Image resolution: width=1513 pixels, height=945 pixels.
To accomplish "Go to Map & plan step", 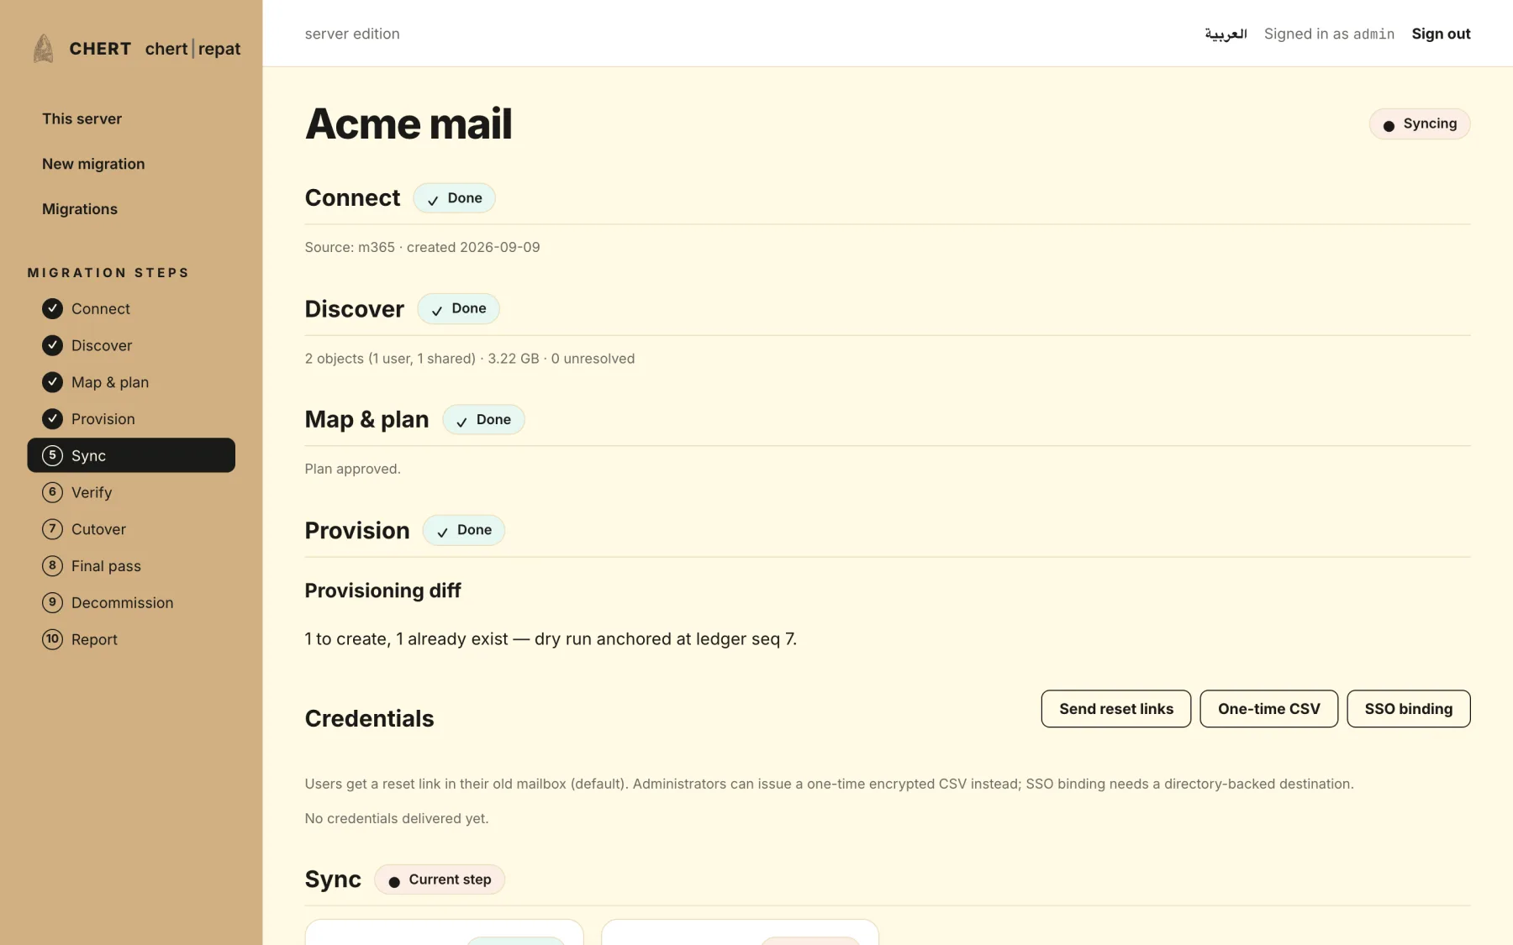I will click(x=131, y=382).
